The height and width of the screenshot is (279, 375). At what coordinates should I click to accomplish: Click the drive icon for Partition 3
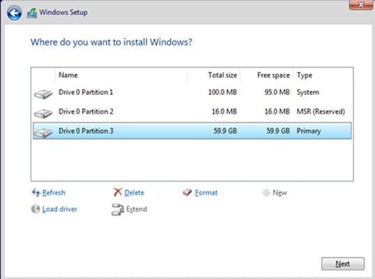pyautogui.click(x=43, y=133)
